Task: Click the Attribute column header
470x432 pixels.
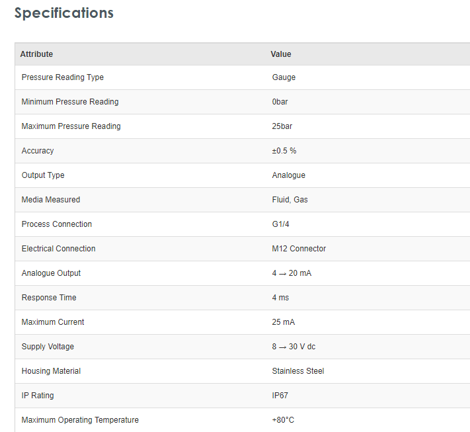Action: point(36,54)
